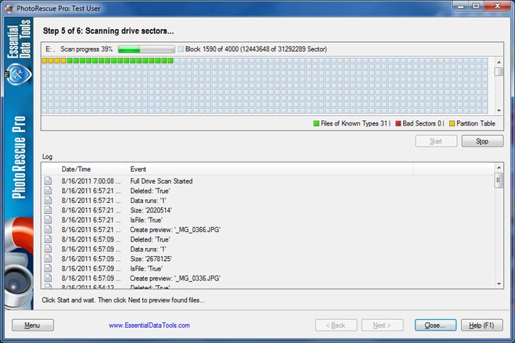Select log row "Size: '2020514'"

point(268,210)
